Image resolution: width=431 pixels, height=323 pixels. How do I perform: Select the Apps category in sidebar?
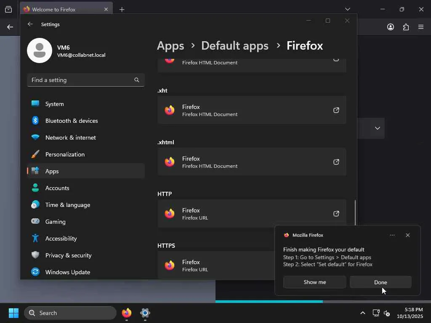pyautogui.click(x=86, y=171)
